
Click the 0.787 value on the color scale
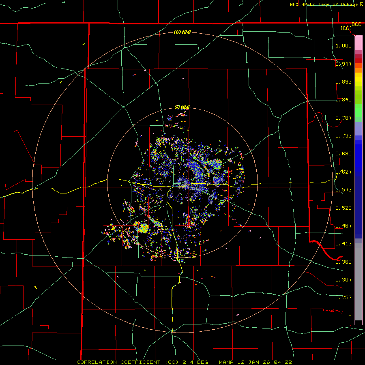(x=344, y=118)
